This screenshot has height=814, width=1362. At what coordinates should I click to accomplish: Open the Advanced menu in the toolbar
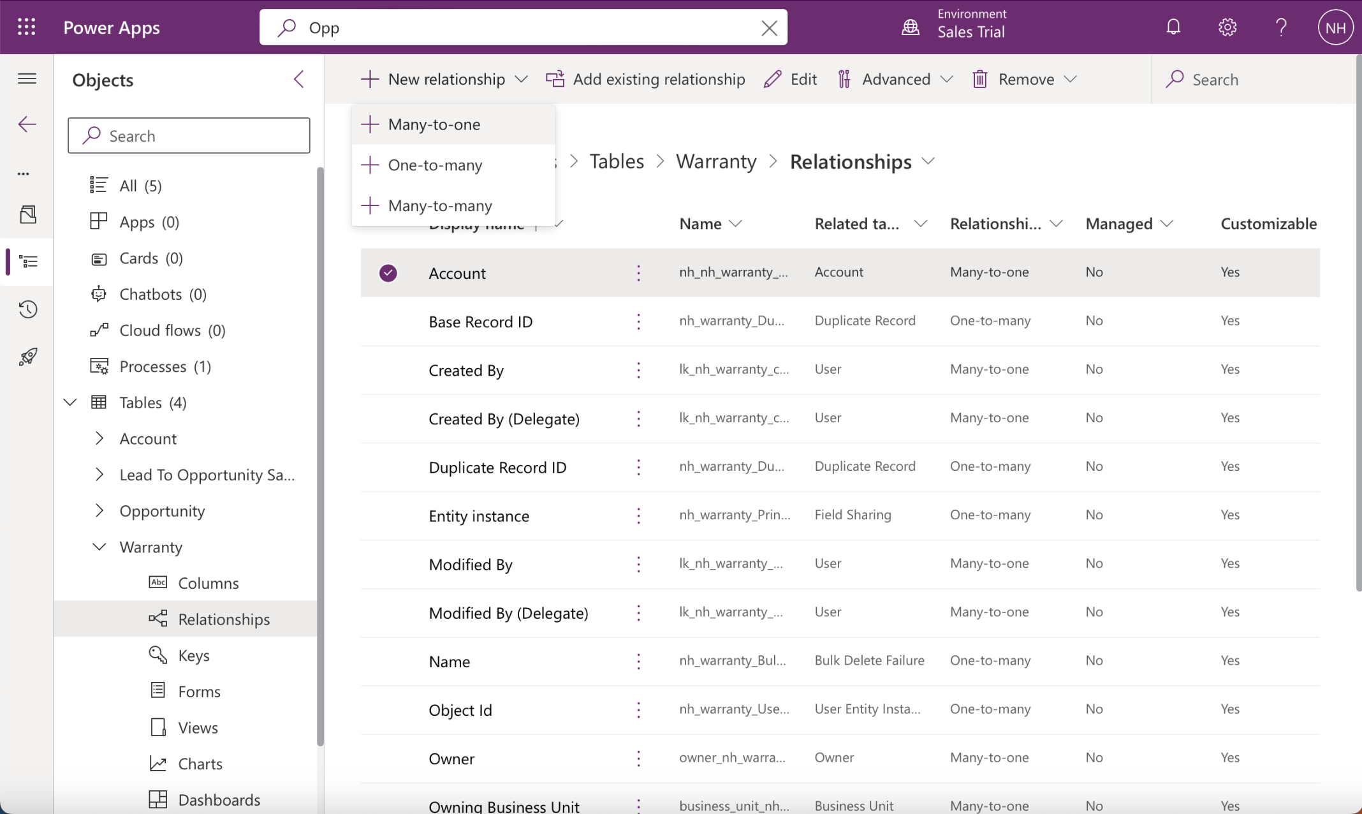pos(895,78)
